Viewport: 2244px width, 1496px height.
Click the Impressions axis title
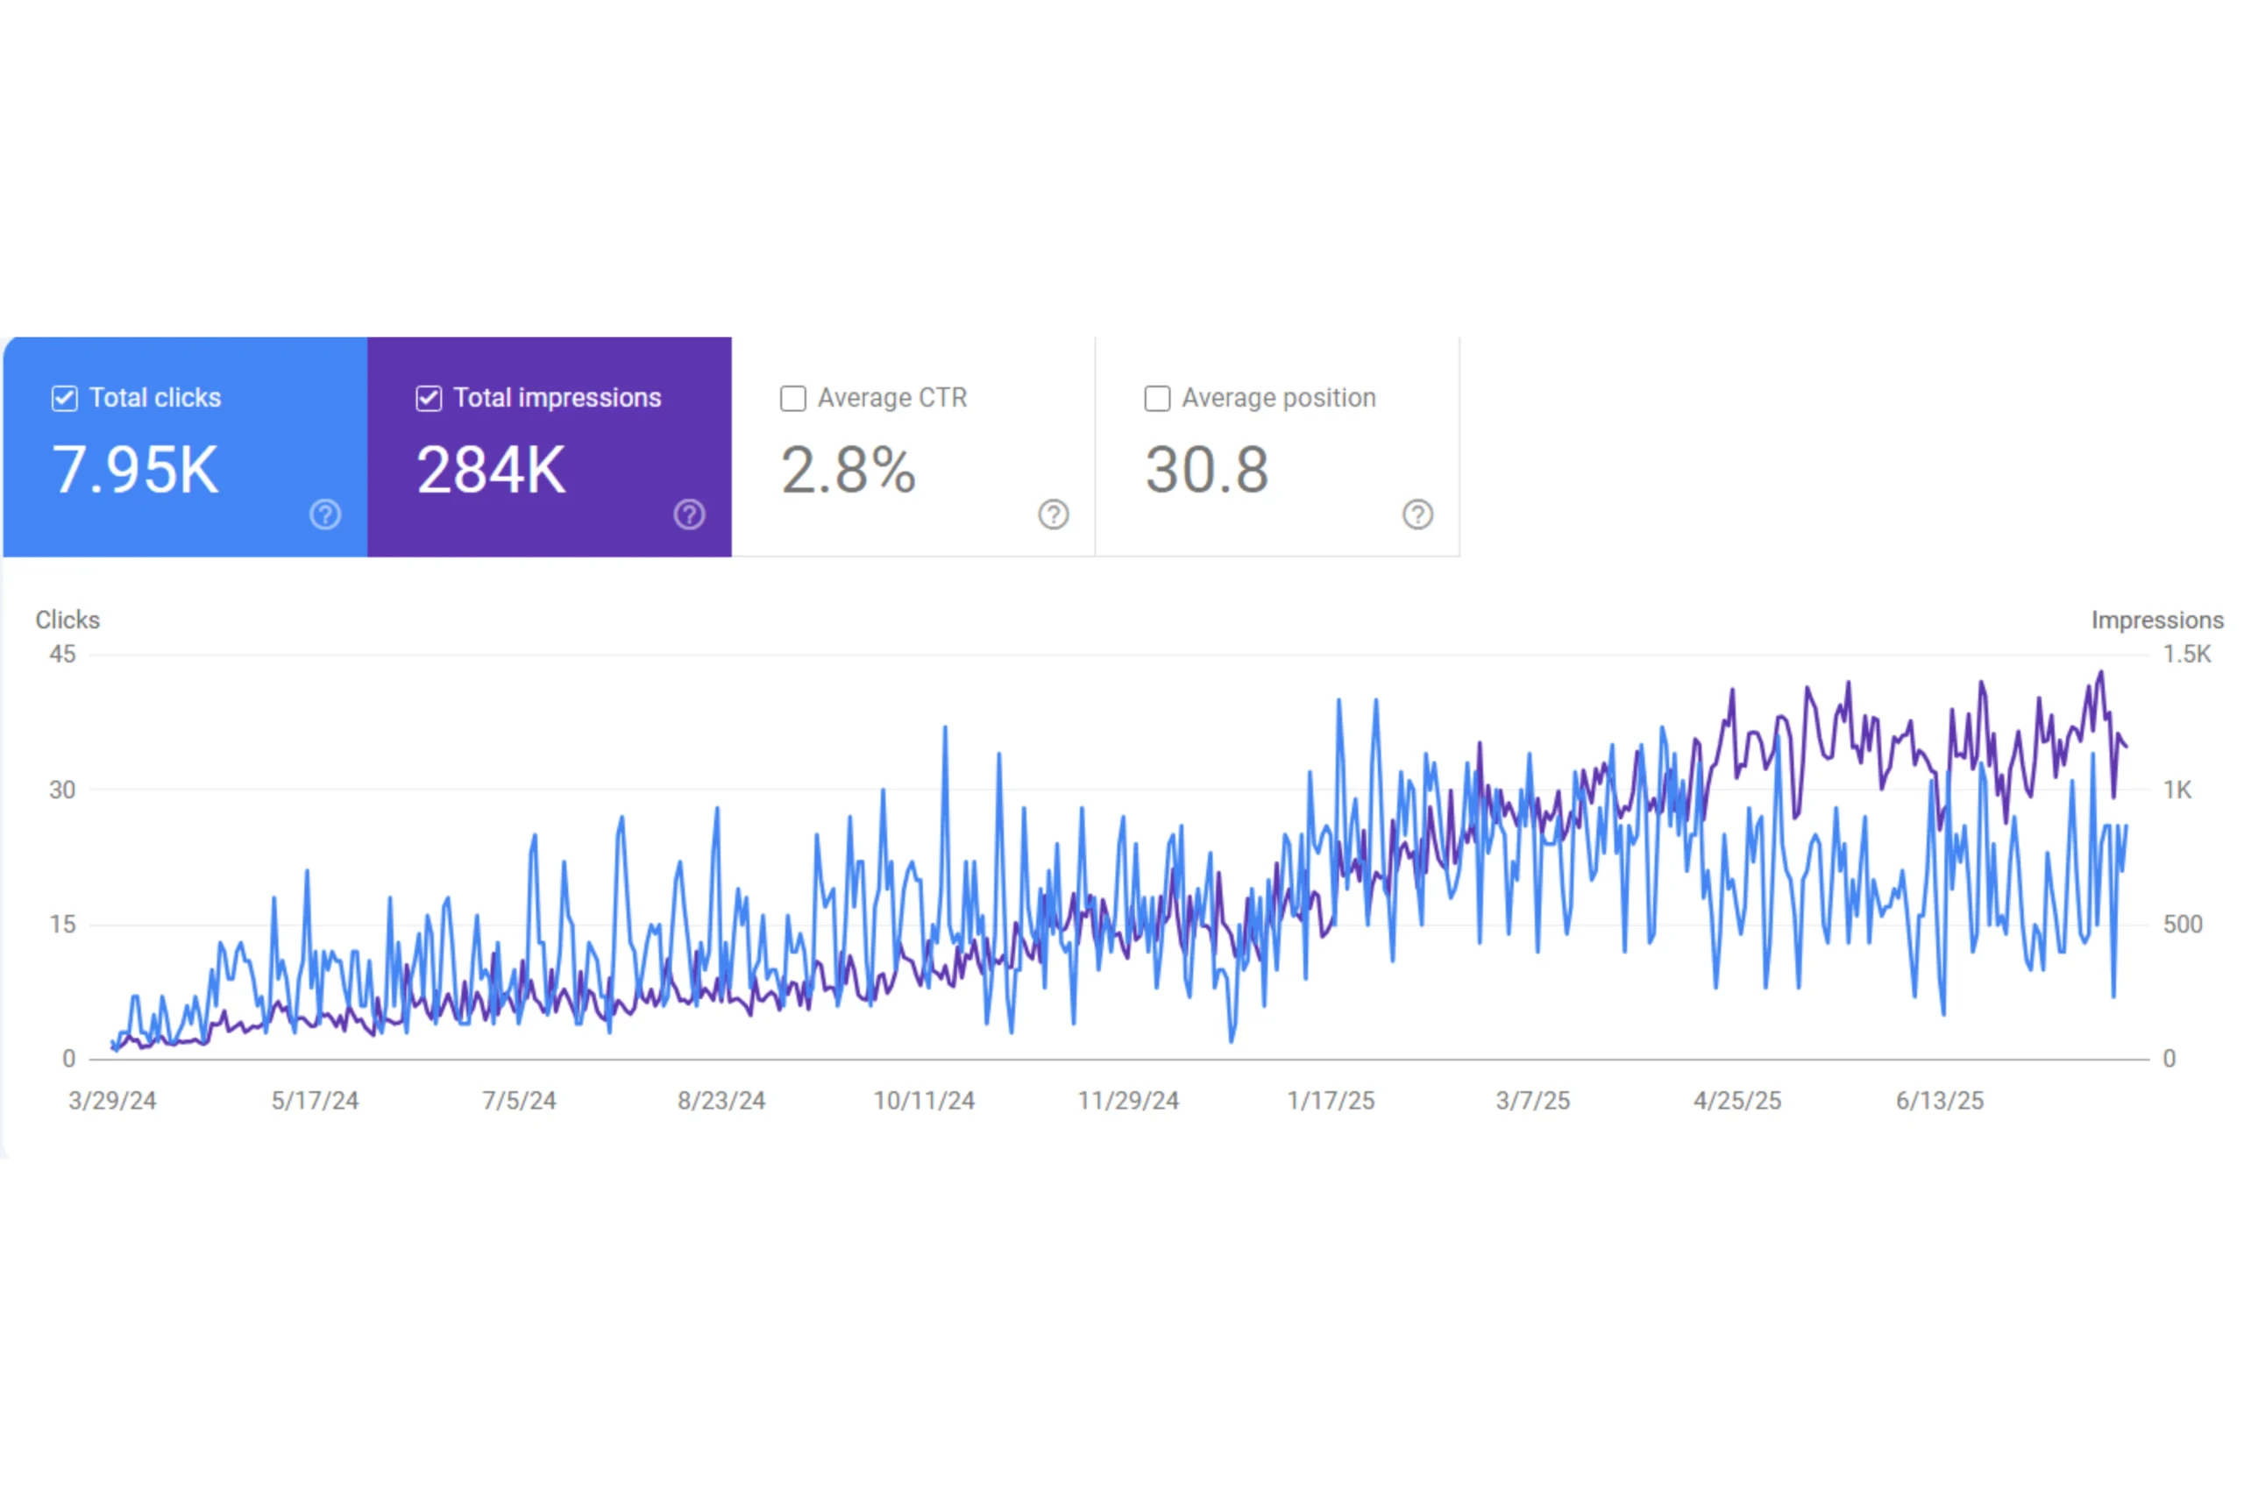(x=2157, y=620)
